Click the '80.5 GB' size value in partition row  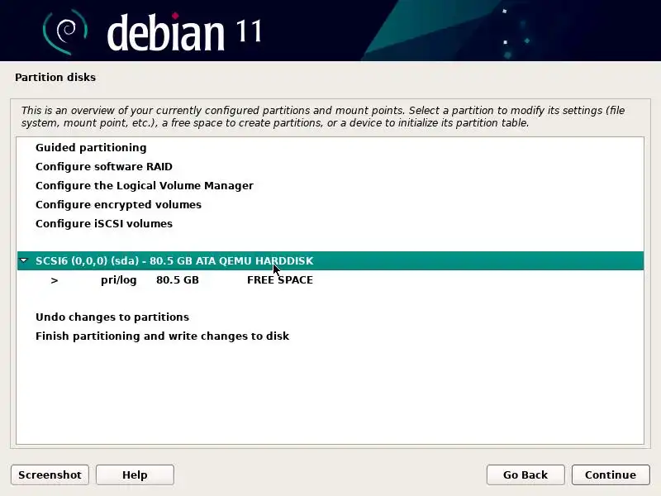tap(178, 280)
